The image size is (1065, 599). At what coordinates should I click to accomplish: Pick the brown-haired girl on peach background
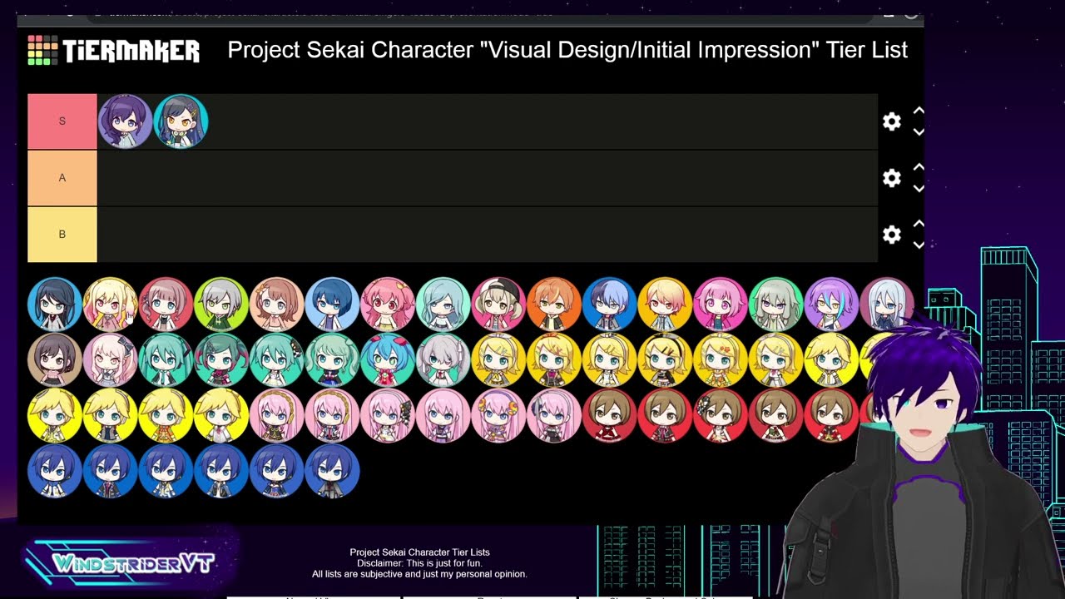[276, 304]
